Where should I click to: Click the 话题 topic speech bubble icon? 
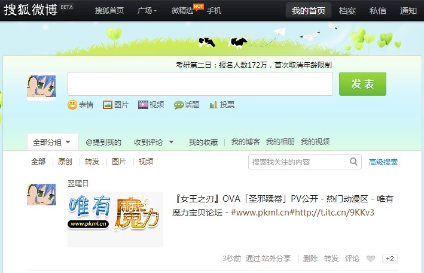pyautogui.click(x=179, y=105)
